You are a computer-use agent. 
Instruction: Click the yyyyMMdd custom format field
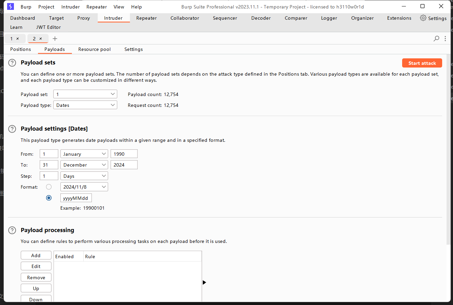point(76,198)
